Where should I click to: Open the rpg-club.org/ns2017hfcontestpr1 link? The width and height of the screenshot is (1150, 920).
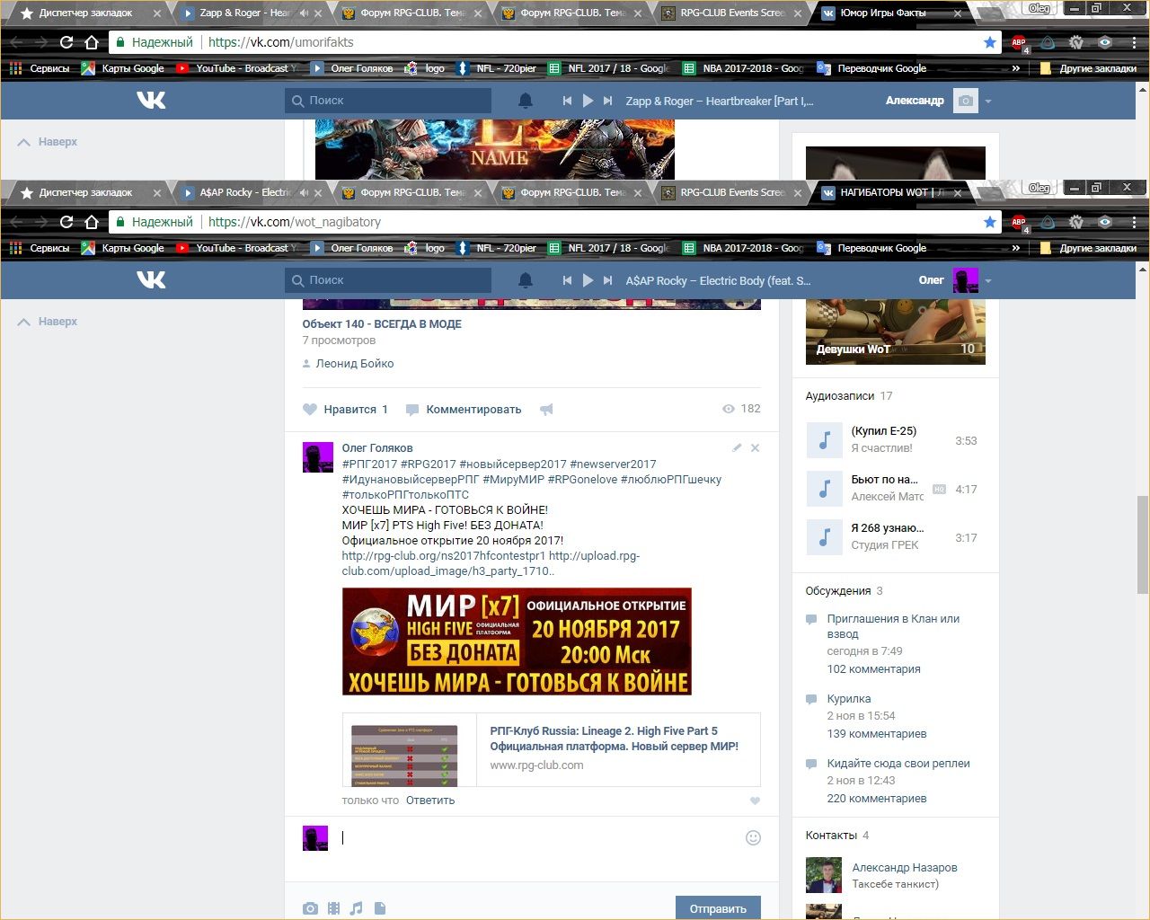point(444,556)
